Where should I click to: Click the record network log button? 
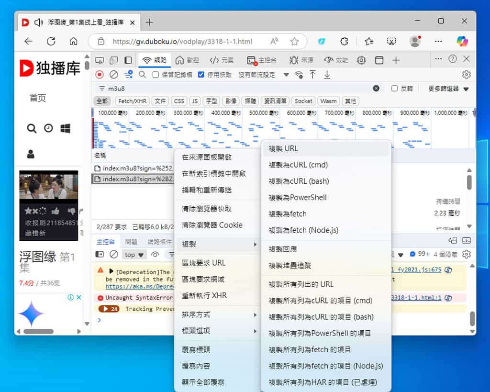(x=100, y=75)
